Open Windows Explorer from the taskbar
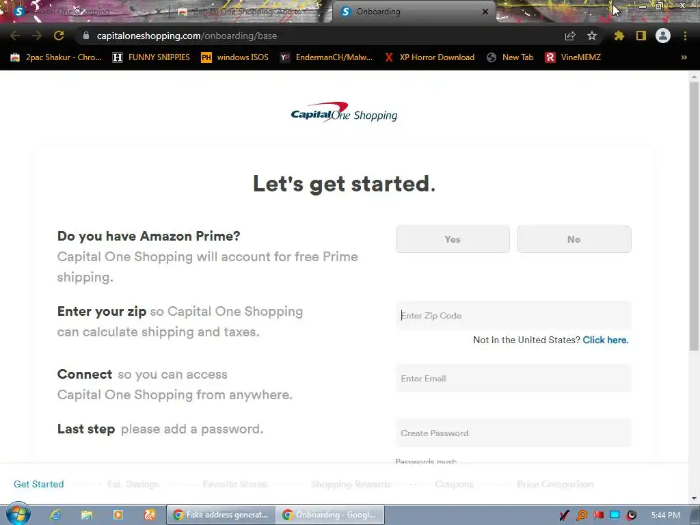Image resolution: width=700 pixels, height=525 pixels. (x=87, y=515)
